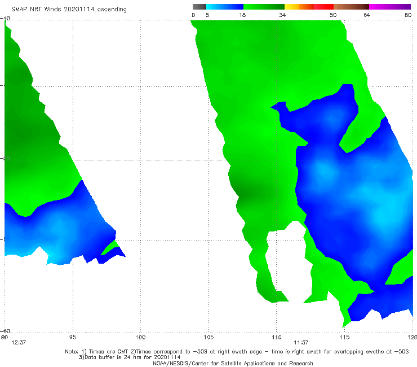The width and height of the screenshot is (417, 367).
Task: Click the swath time label '11:57'
Action: [301, 343]
